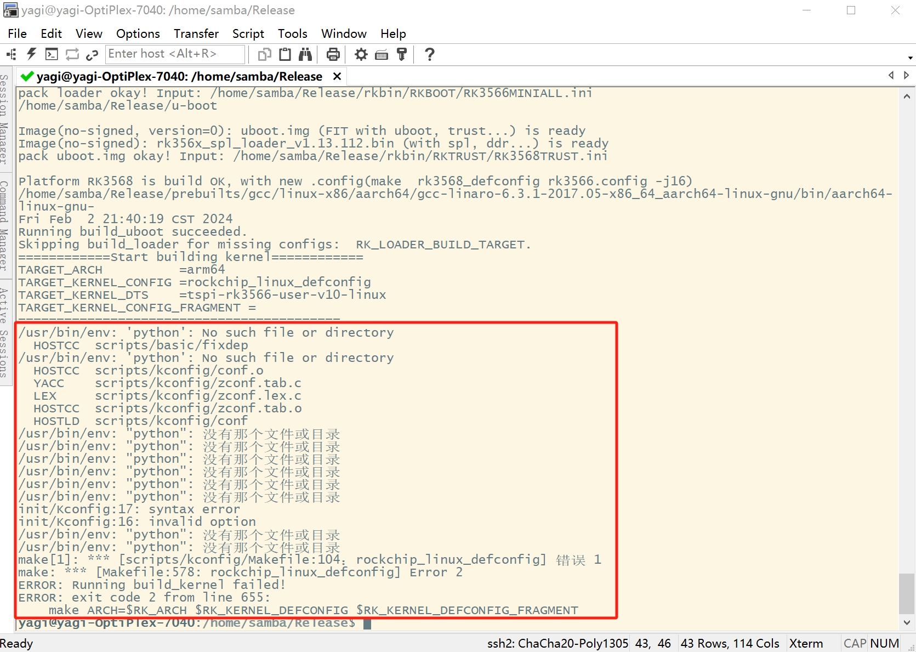Open the Session Manager toolbar icon
This screenshot has width=916, height=652.
coord(11,54)
